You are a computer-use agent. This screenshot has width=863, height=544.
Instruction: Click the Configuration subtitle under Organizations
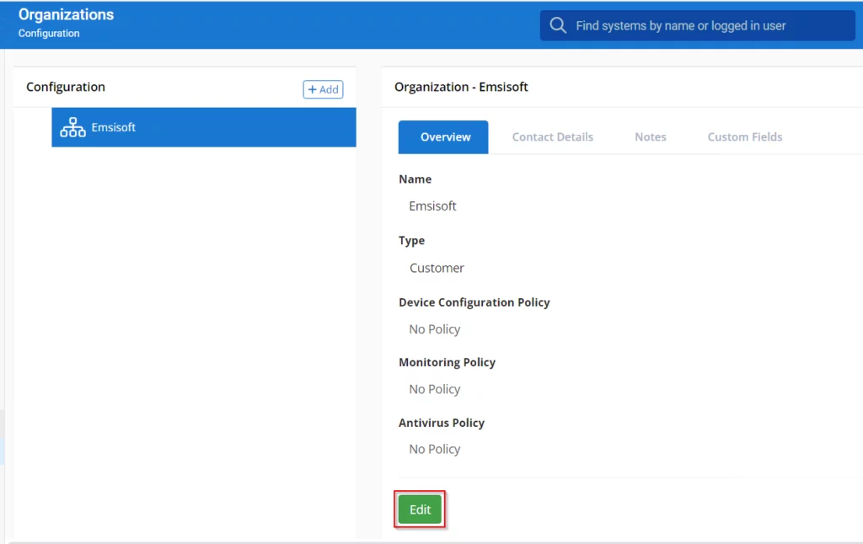tap(49, 34)
